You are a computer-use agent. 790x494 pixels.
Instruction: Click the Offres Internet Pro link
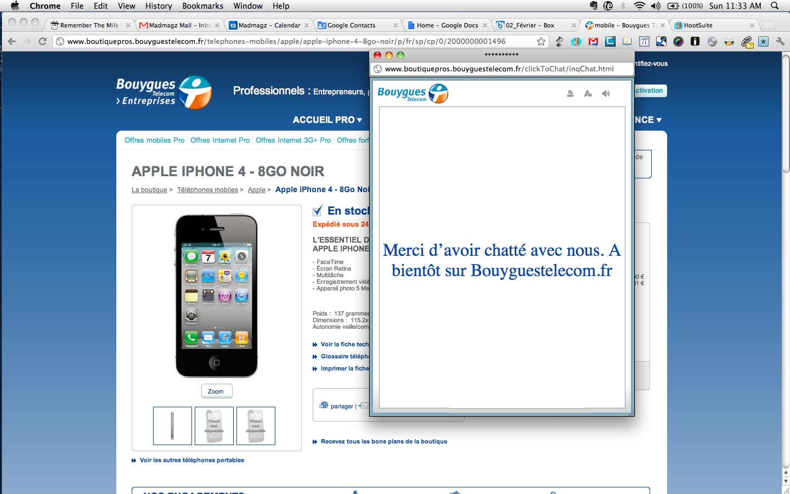(220, 141)
